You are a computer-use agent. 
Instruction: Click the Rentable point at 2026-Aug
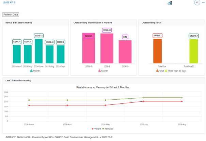point(182,98)
